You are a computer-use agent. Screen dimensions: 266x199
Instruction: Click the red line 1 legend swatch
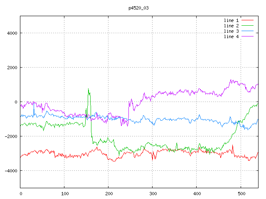[x=247, y=20]
